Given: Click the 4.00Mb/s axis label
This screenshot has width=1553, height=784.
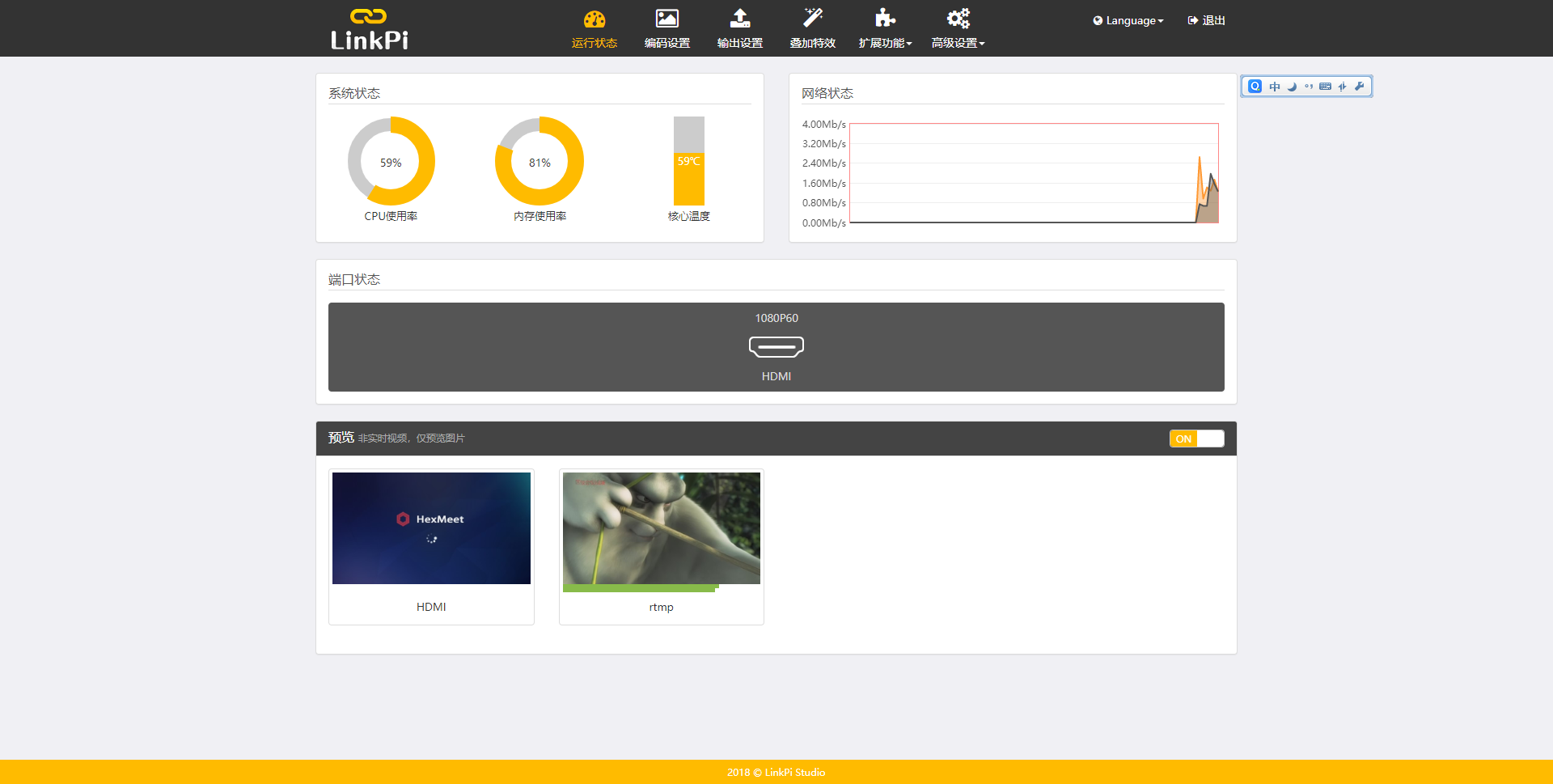Looking at the screenshot, I should [x=823, y=124].
